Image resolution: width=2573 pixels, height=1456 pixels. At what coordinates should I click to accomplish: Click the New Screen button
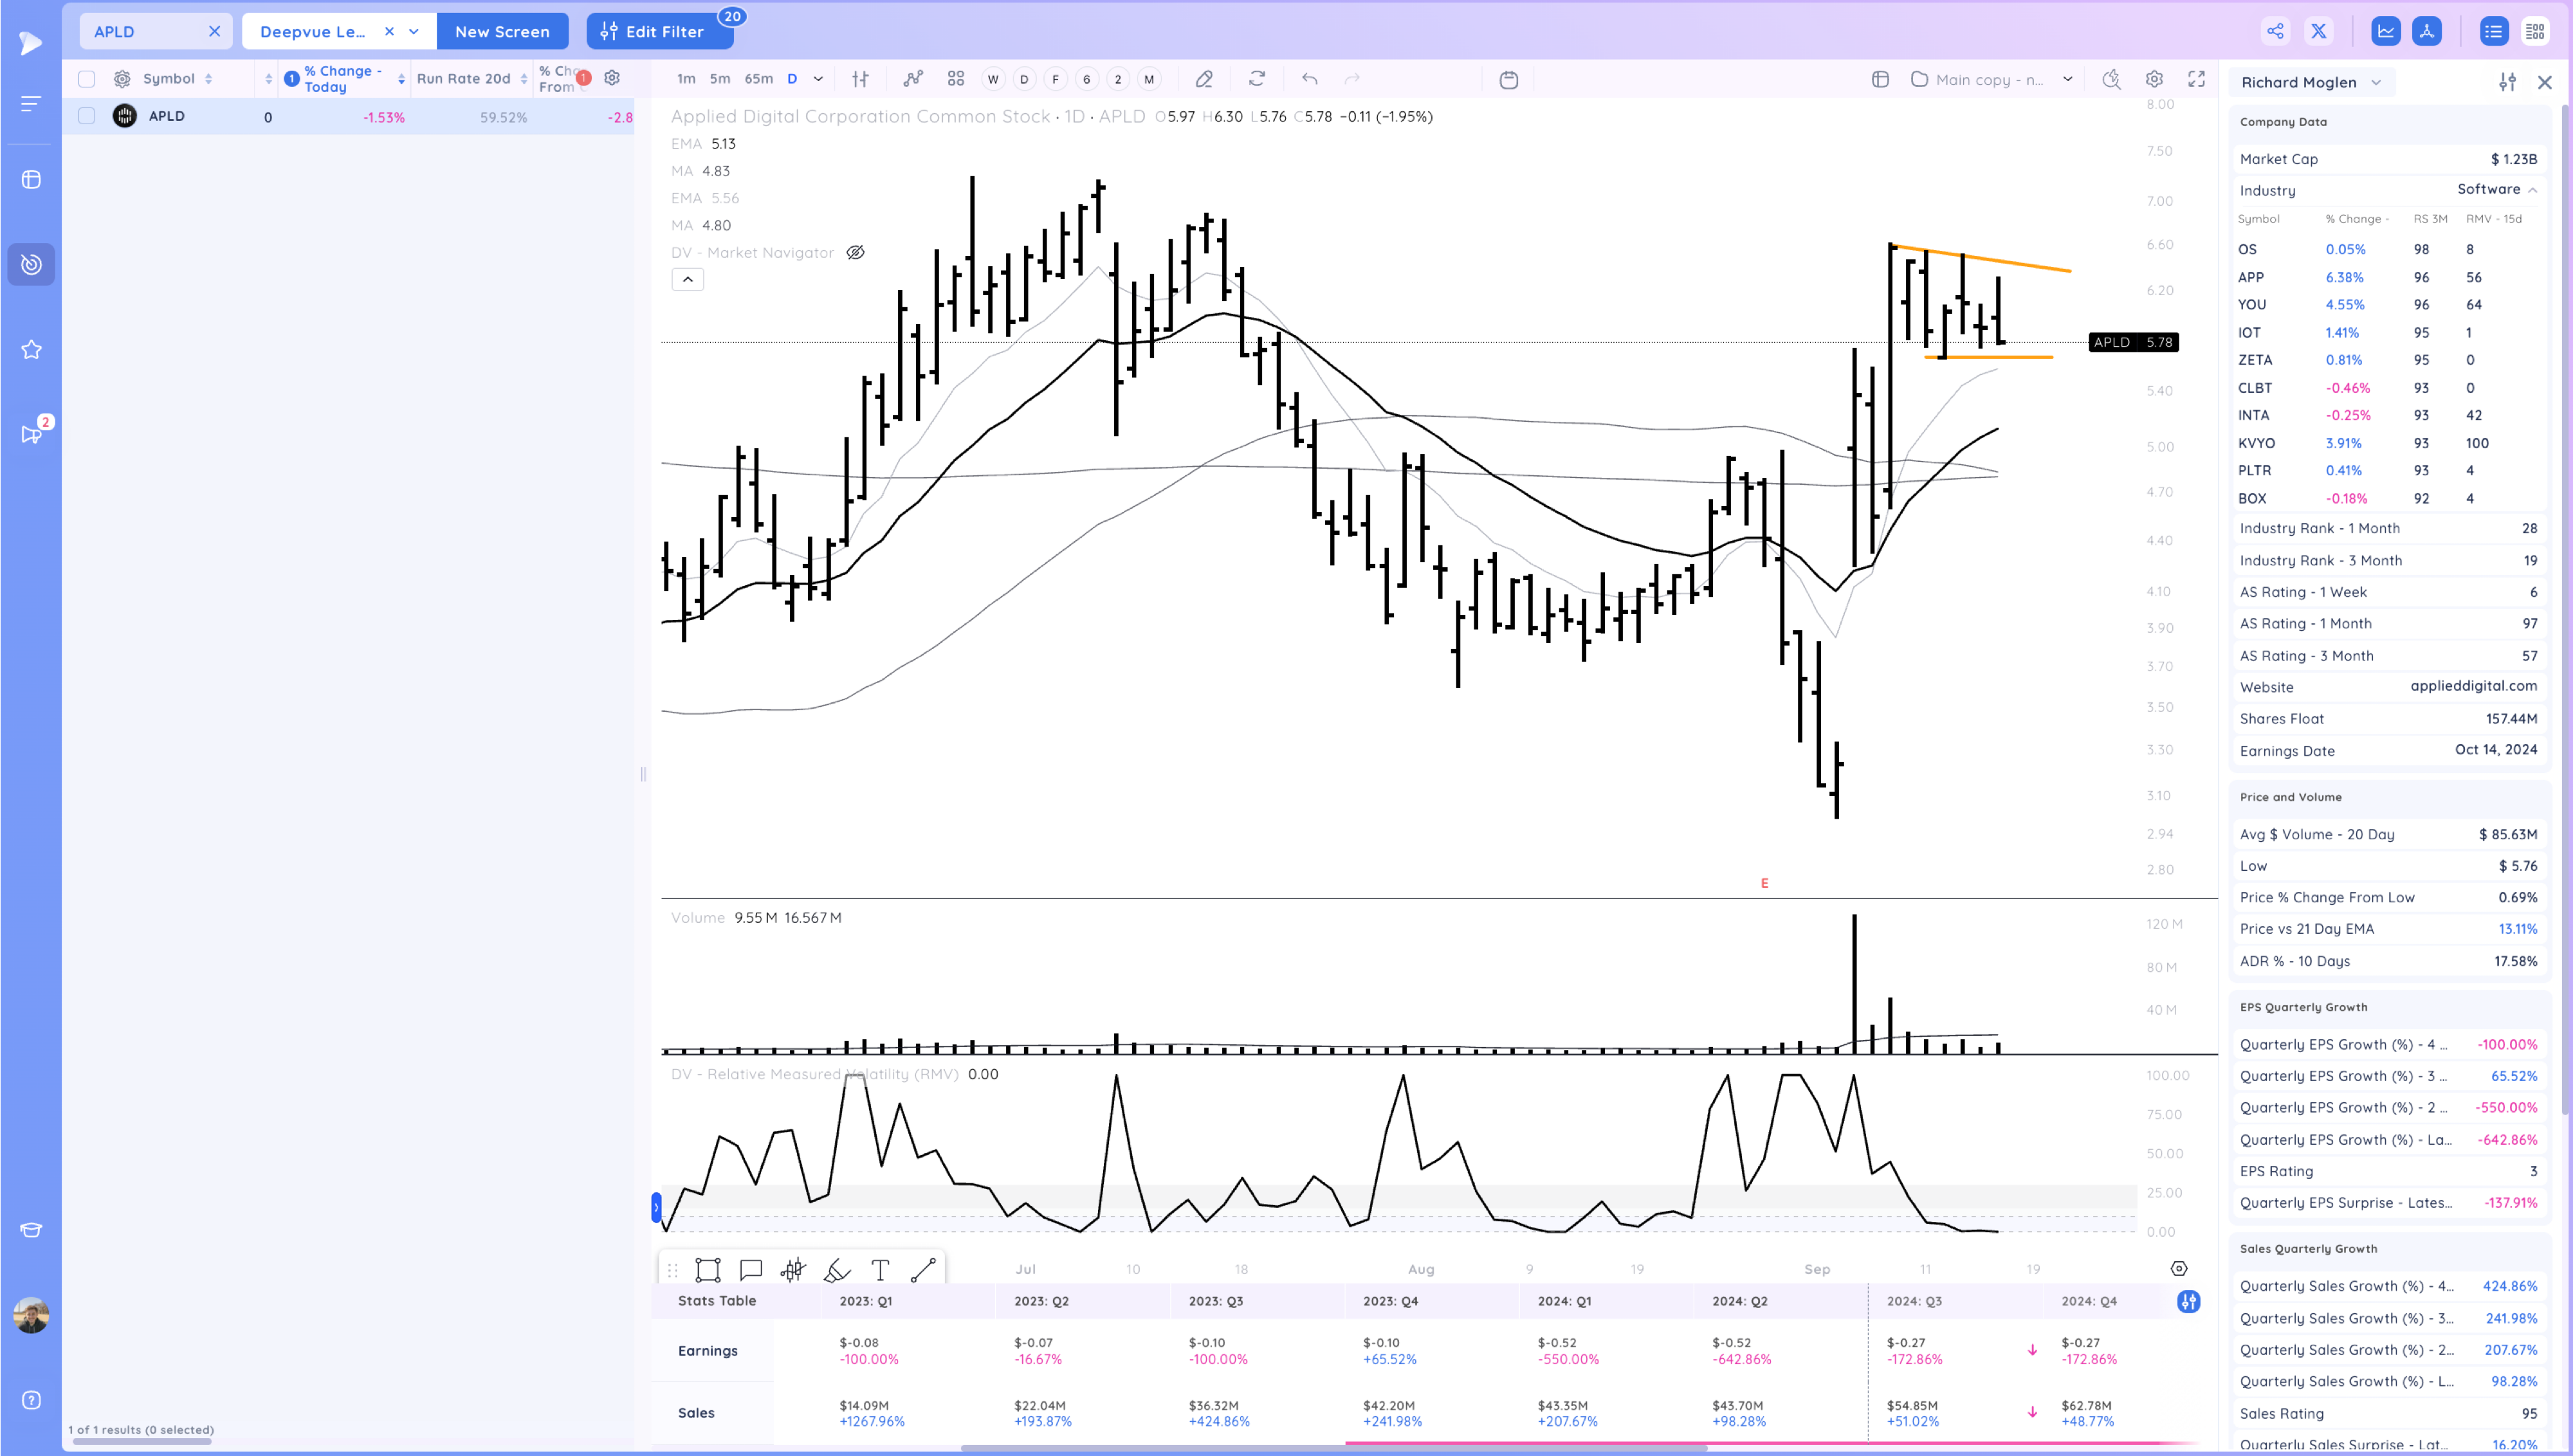pyautogui.click(x=502, y=31)
